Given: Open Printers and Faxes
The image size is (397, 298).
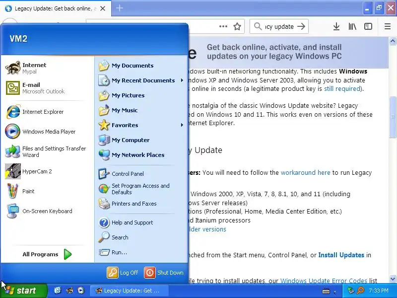Looking at the screenshot, I should [141, 204].
